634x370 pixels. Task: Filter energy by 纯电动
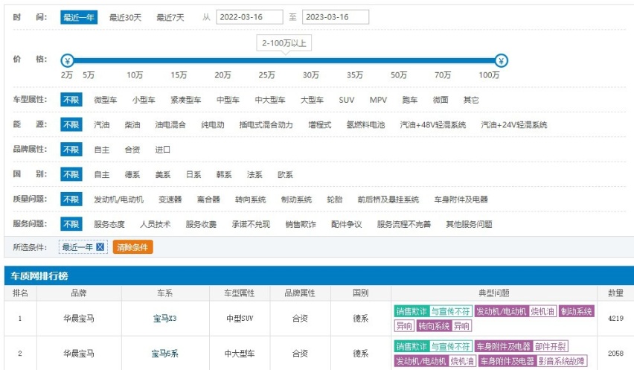[213, 125]
